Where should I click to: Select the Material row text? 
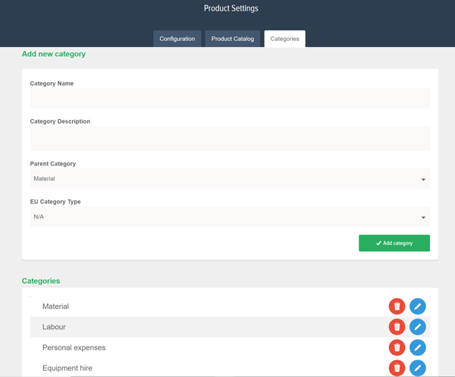(55, 306)
